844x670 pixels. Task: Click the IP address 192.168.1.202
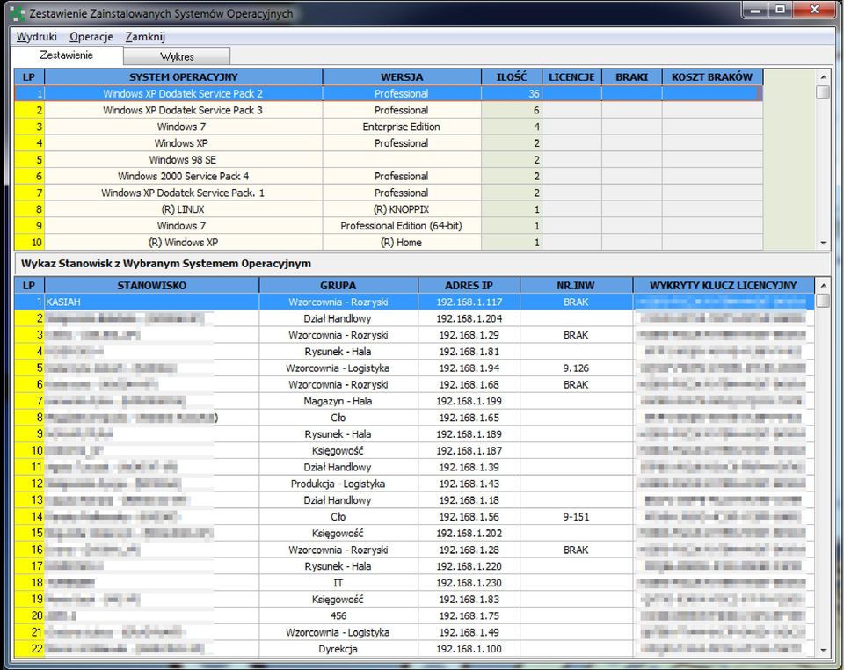(x=469, y=534)
